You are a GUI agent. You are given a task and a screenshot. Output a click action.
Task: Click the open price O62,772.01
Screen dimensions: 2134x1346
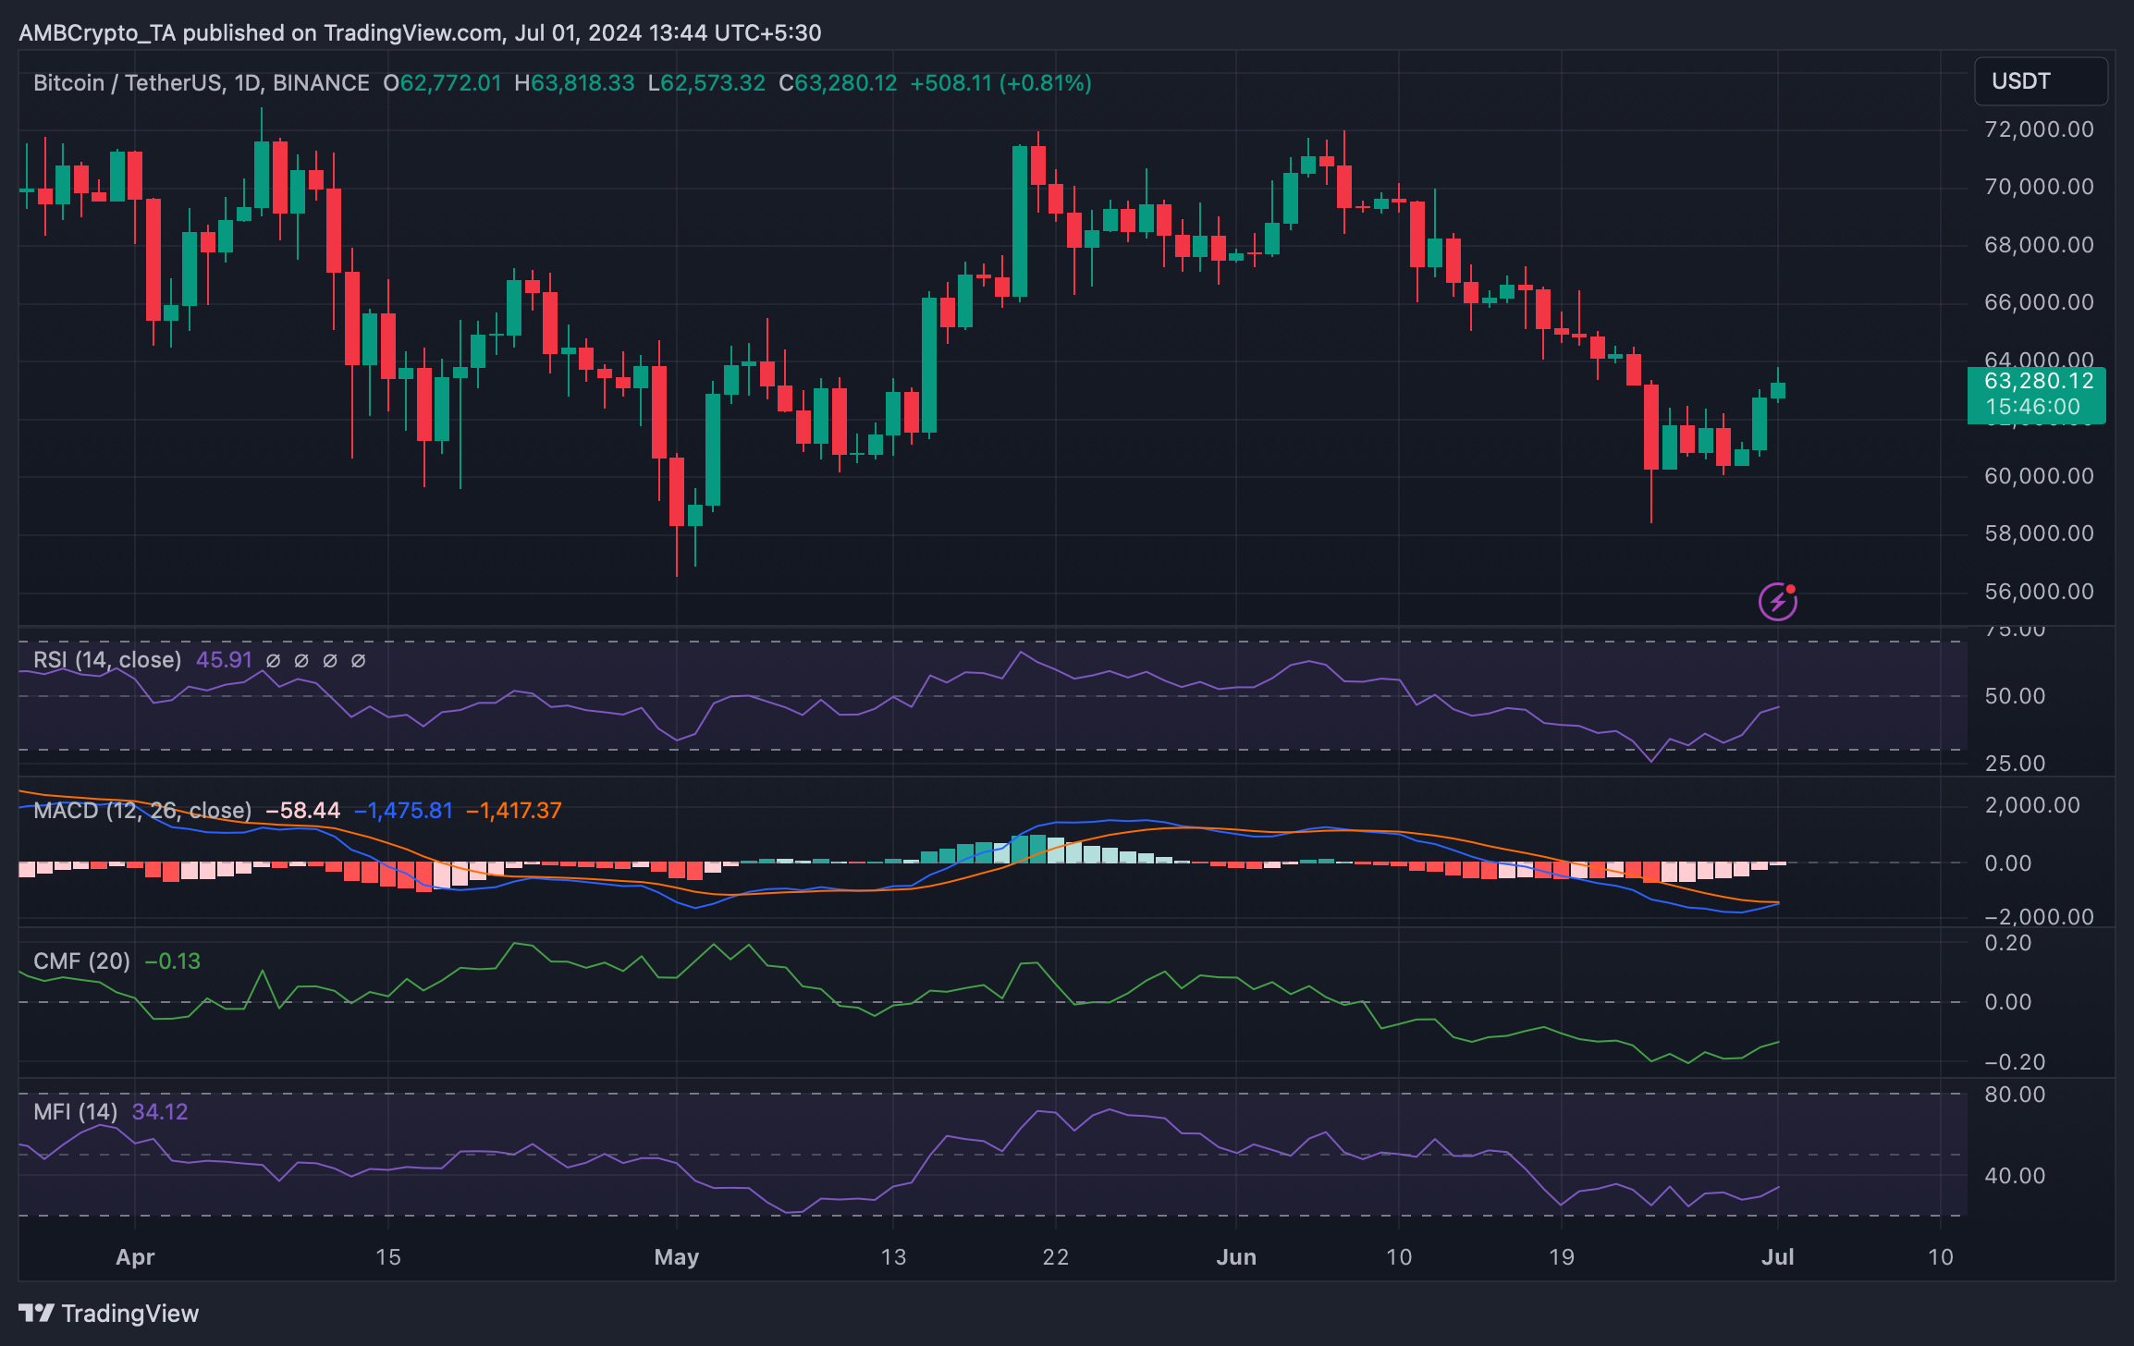pyautogui.click(x=442, y=83)
